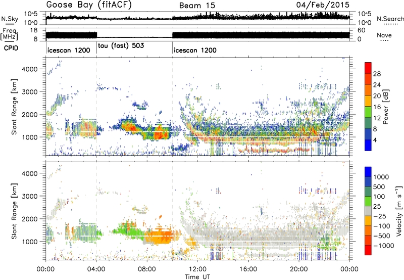Click the red bottom segment of the velocity colorbar
Image resolution: width=404 pixels, height=280 pixels.
point(368,250)
